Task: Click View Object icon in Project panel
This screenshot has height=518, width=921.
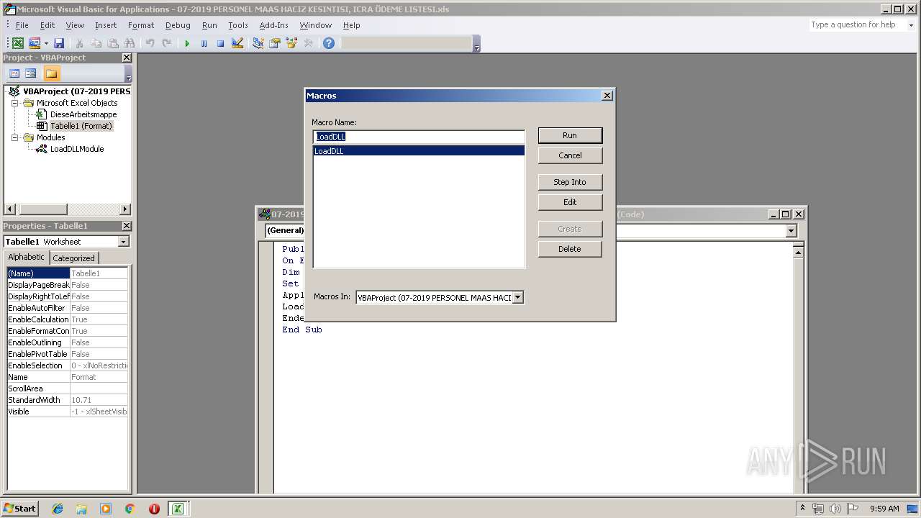Action: point(31,73)
